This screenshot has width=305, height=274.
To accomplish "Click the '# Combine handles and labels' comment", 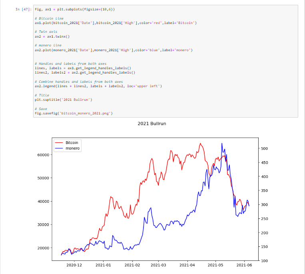I will tap(79, 82).
